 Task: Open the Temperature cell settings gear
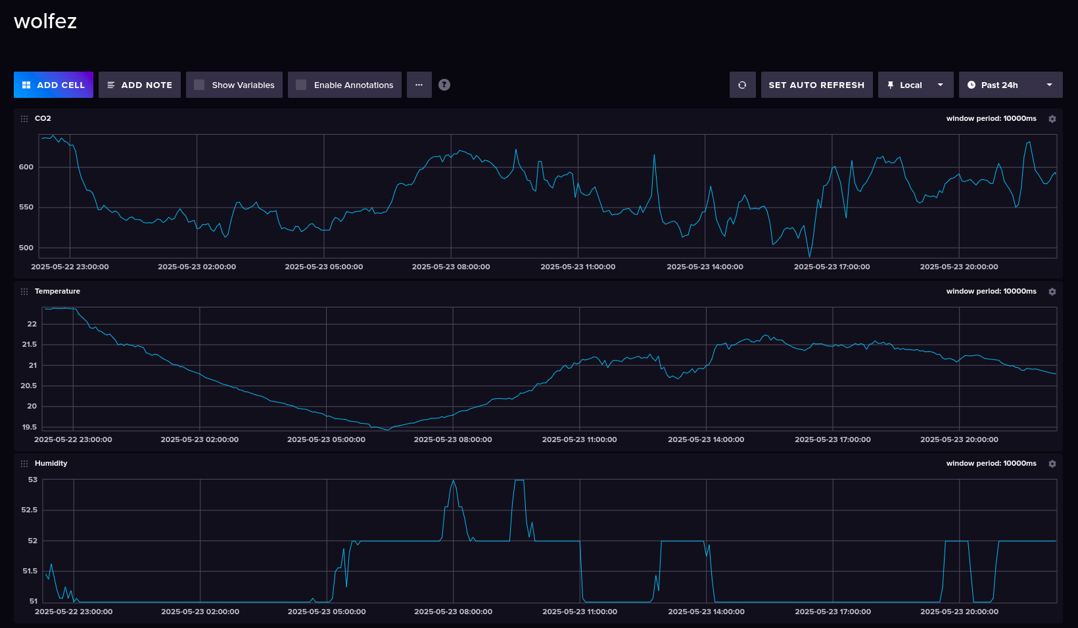pos(1052,291)
